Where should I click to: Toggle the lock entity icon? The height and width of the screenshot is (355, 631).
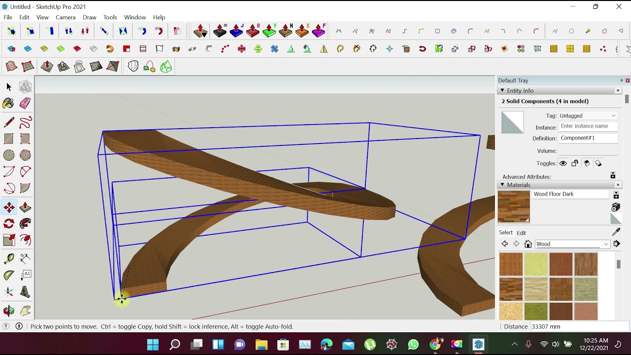point(575,163)
